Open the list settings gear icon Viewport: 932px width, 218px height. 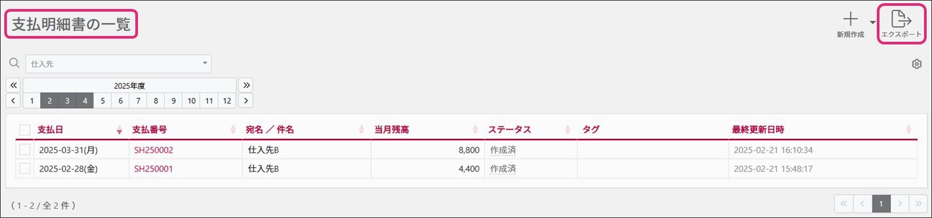click(x=917, y=64)
